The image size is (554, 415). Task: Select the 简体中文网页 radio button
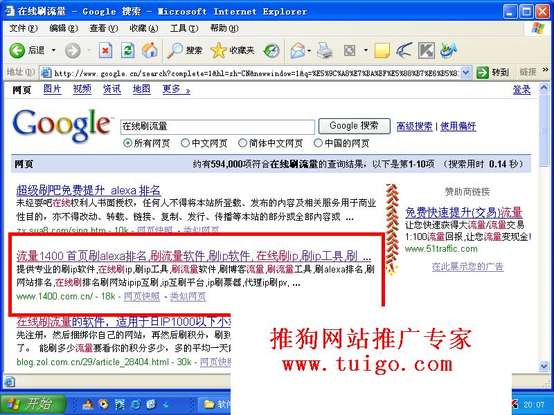[242, 143]
